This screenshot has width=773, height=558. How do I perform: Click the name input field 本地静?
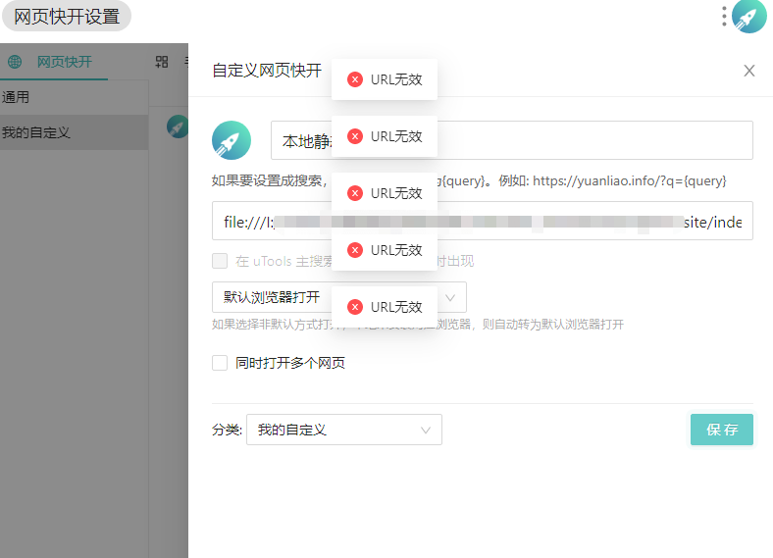pyautogui.click(x=512, y=140)
